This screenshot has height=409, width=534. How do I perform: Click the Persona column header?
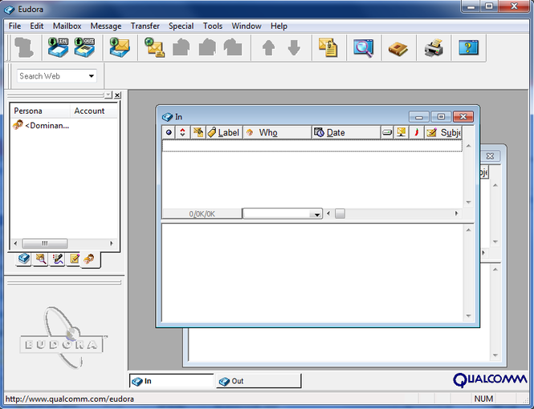coord(40,111)
